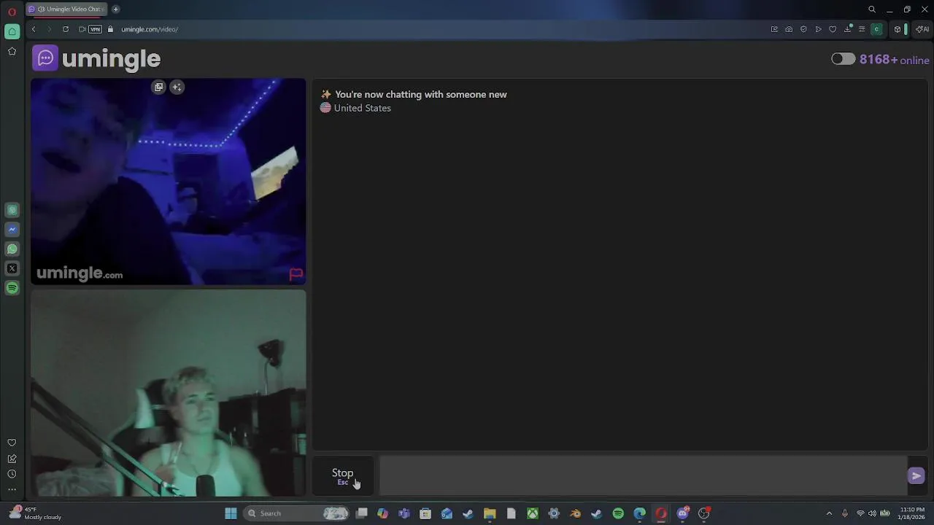Click the camera permission icon in address bar
The height and width of the screenshot is (525, 934).
(x=82, y=29)
